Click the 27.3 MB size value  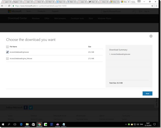[91, 59]
